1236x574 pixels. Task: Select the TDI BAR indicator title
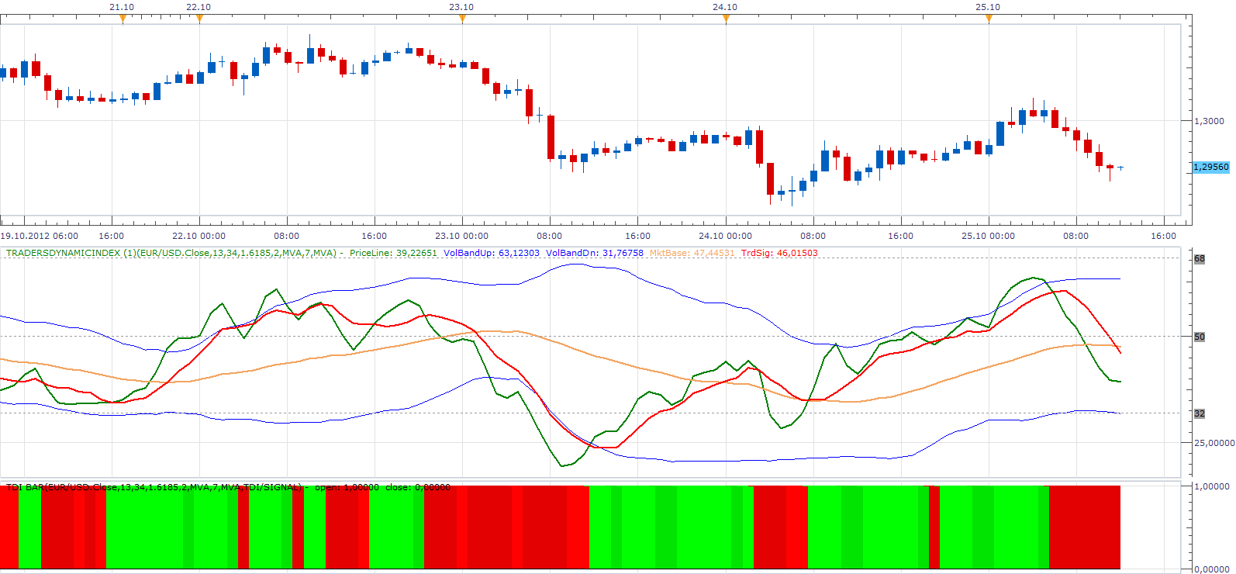tap(154, 487)
